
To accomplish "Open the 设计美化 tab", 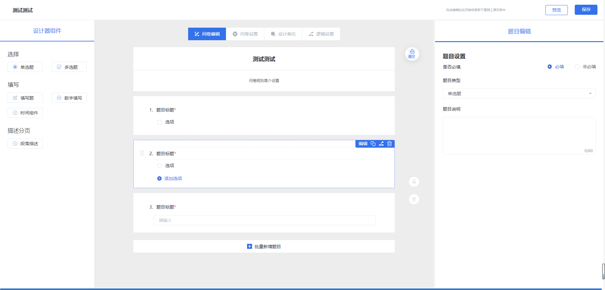I will [x=283, y=34].
